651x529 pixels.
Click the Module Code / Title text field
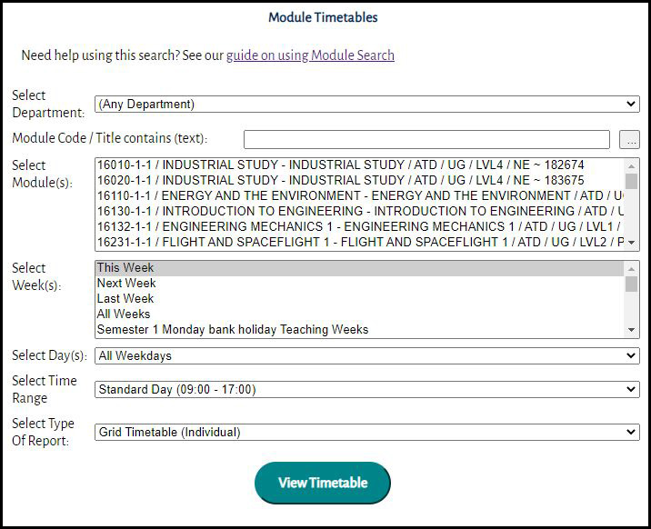tap(426, 139)
